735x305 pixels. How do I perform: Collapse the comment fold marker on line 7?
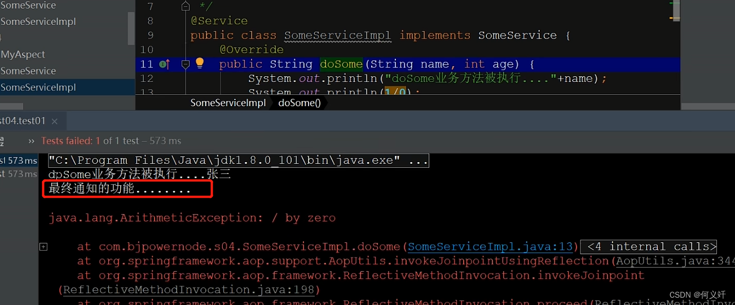(186, 7)
